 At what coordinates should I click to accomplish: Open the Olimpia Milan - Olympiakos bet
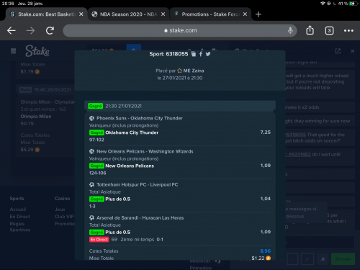(48, 102)
